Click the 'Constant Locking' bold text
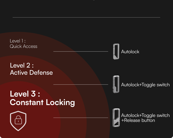The height and width of the screenshot is (138, 173). point(42,102)
